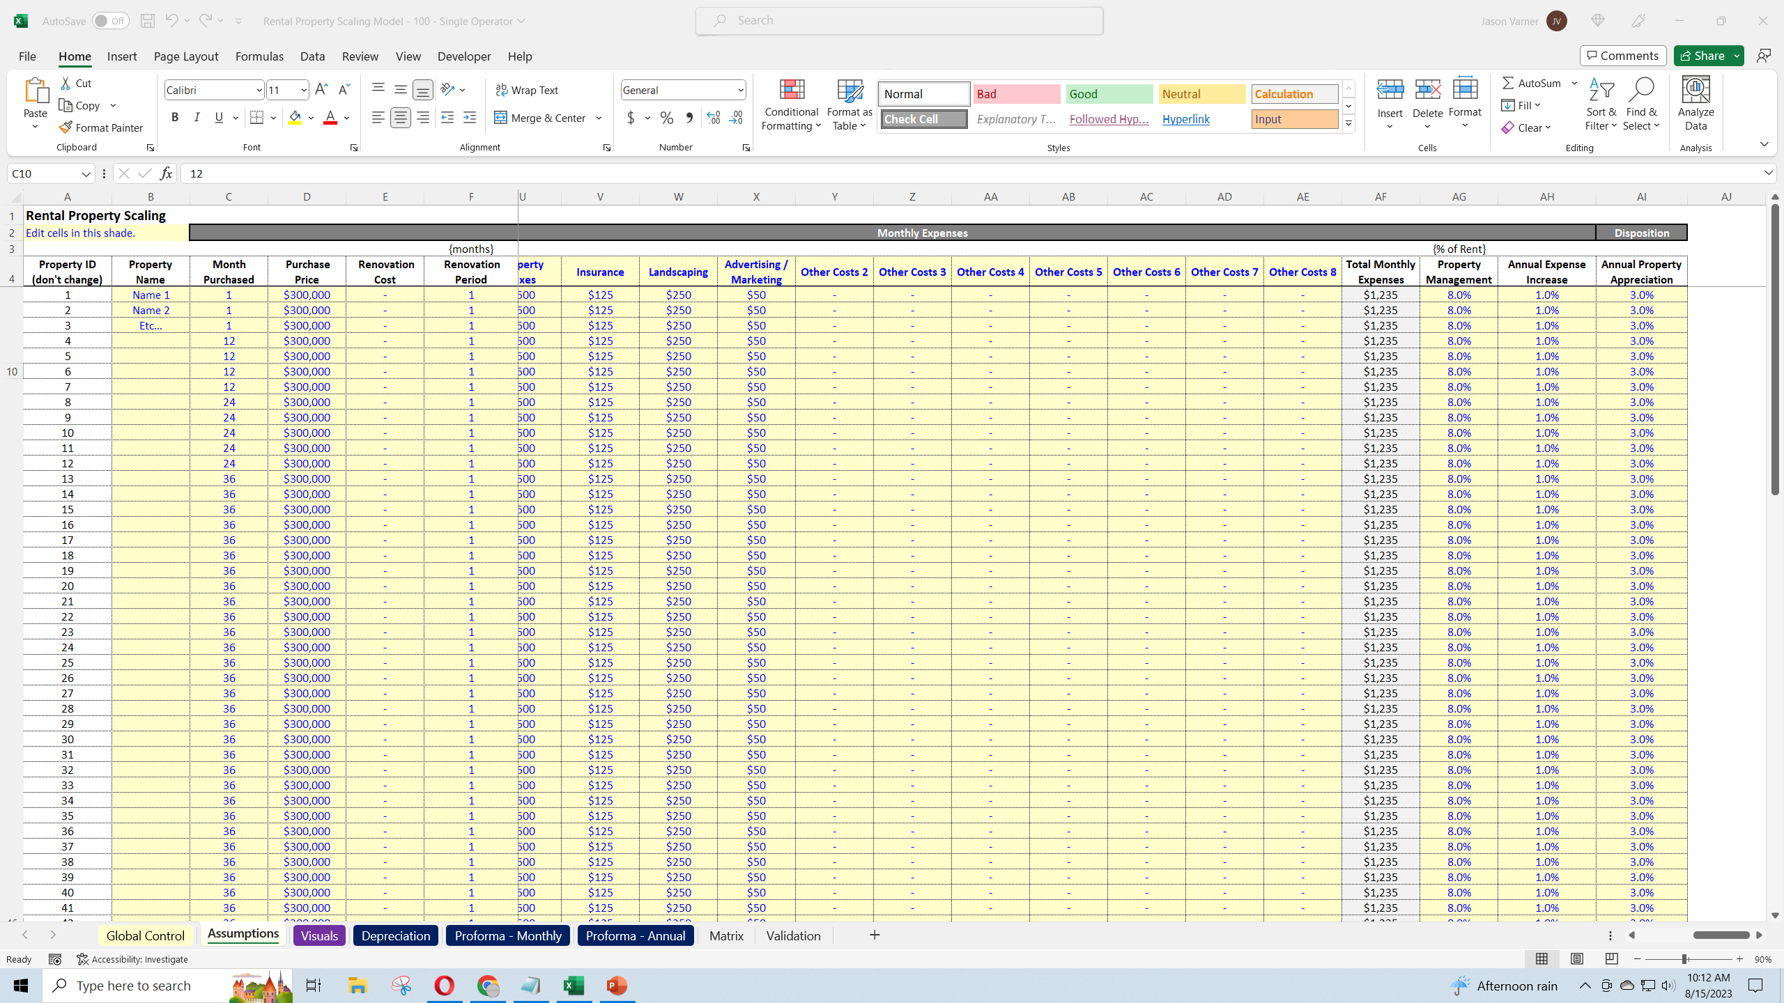Click Insert Function fx icon

coord(166,173)
